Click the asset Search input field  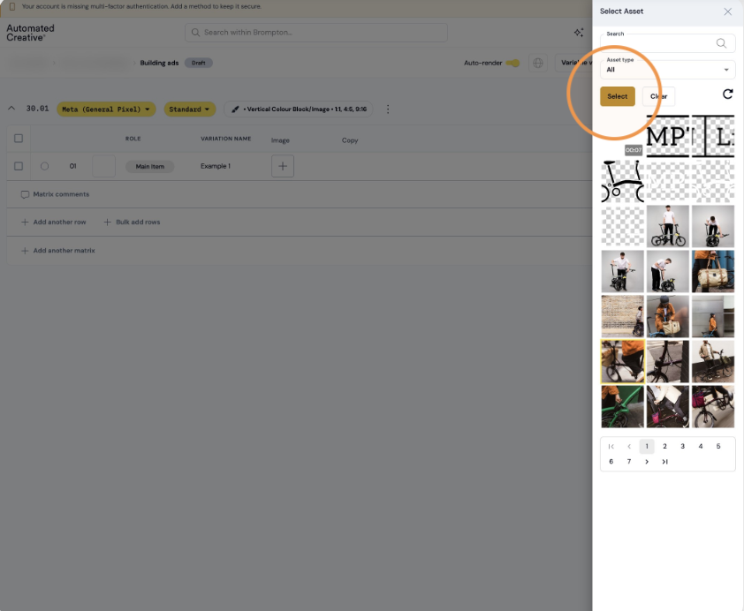coord(668,43)
